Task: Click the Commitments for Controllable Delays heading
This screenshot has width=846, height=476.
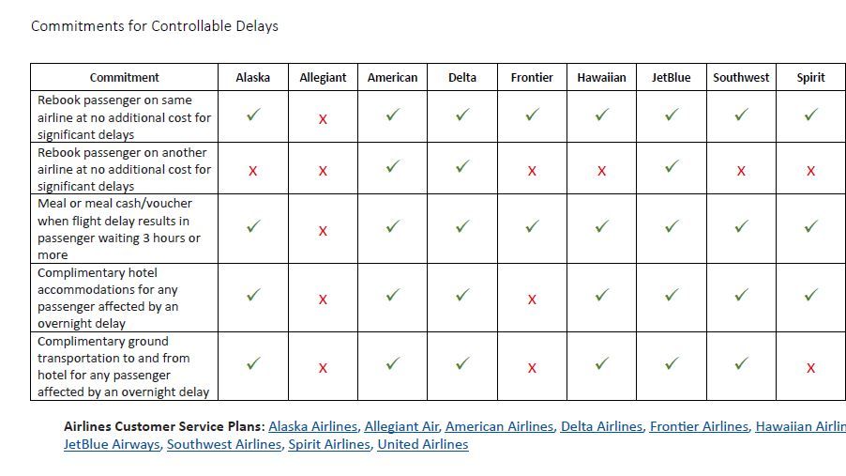Action: [x=155, y=26]
